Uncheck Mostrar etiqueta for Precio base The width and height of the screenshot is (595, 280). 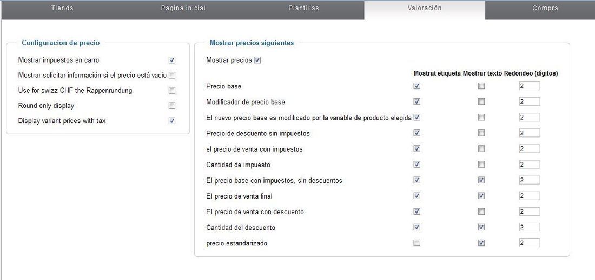[417, 86]
